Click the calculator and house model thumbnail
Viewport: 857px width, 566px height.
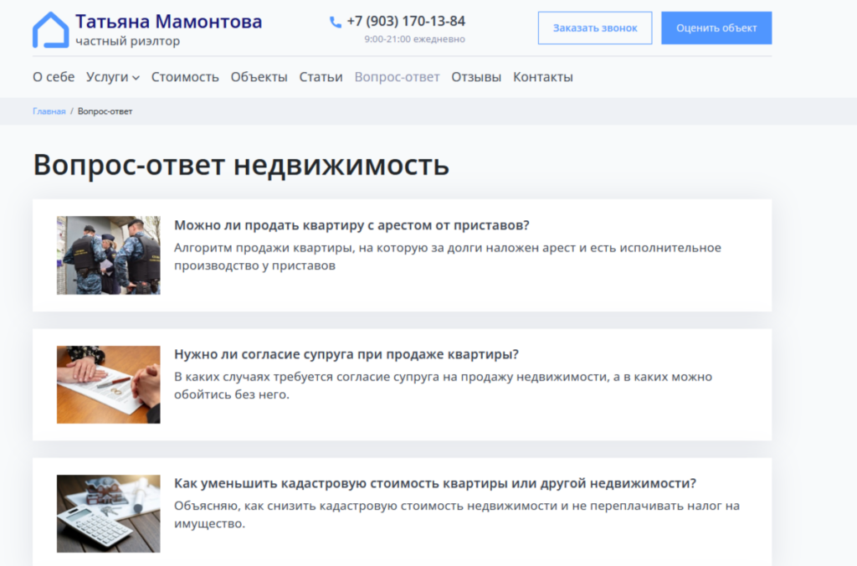109,513
